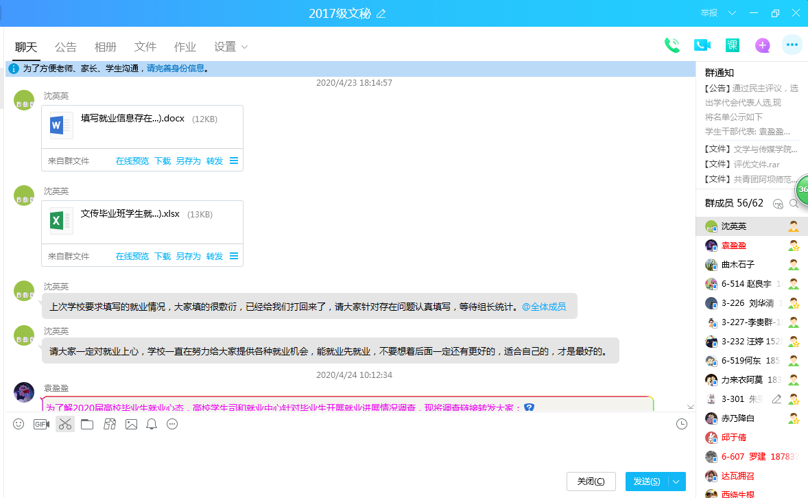Click the 请完善身份信息 link
Viewport: 808px width, 498px height.
point(176,69)
